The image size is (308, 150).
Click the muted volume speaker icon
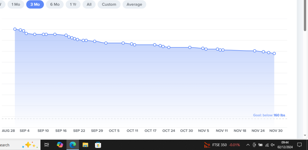(x=273, y=145)
